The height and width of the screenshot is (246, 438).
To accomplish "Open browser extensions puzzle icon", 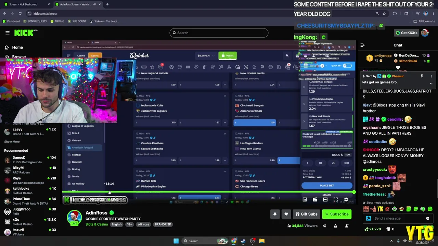I will 395,13.
